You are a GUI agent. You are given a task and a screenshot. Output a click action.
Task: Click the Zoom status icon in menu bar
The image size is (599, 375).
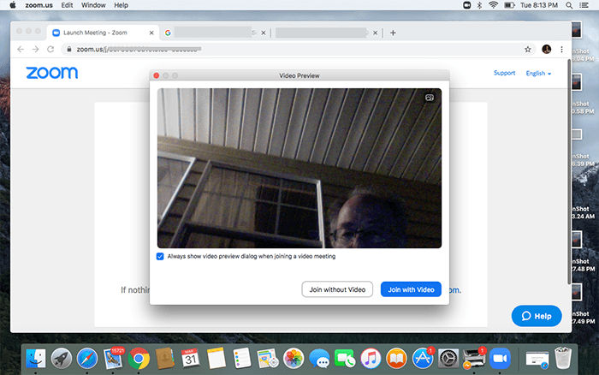467,5
